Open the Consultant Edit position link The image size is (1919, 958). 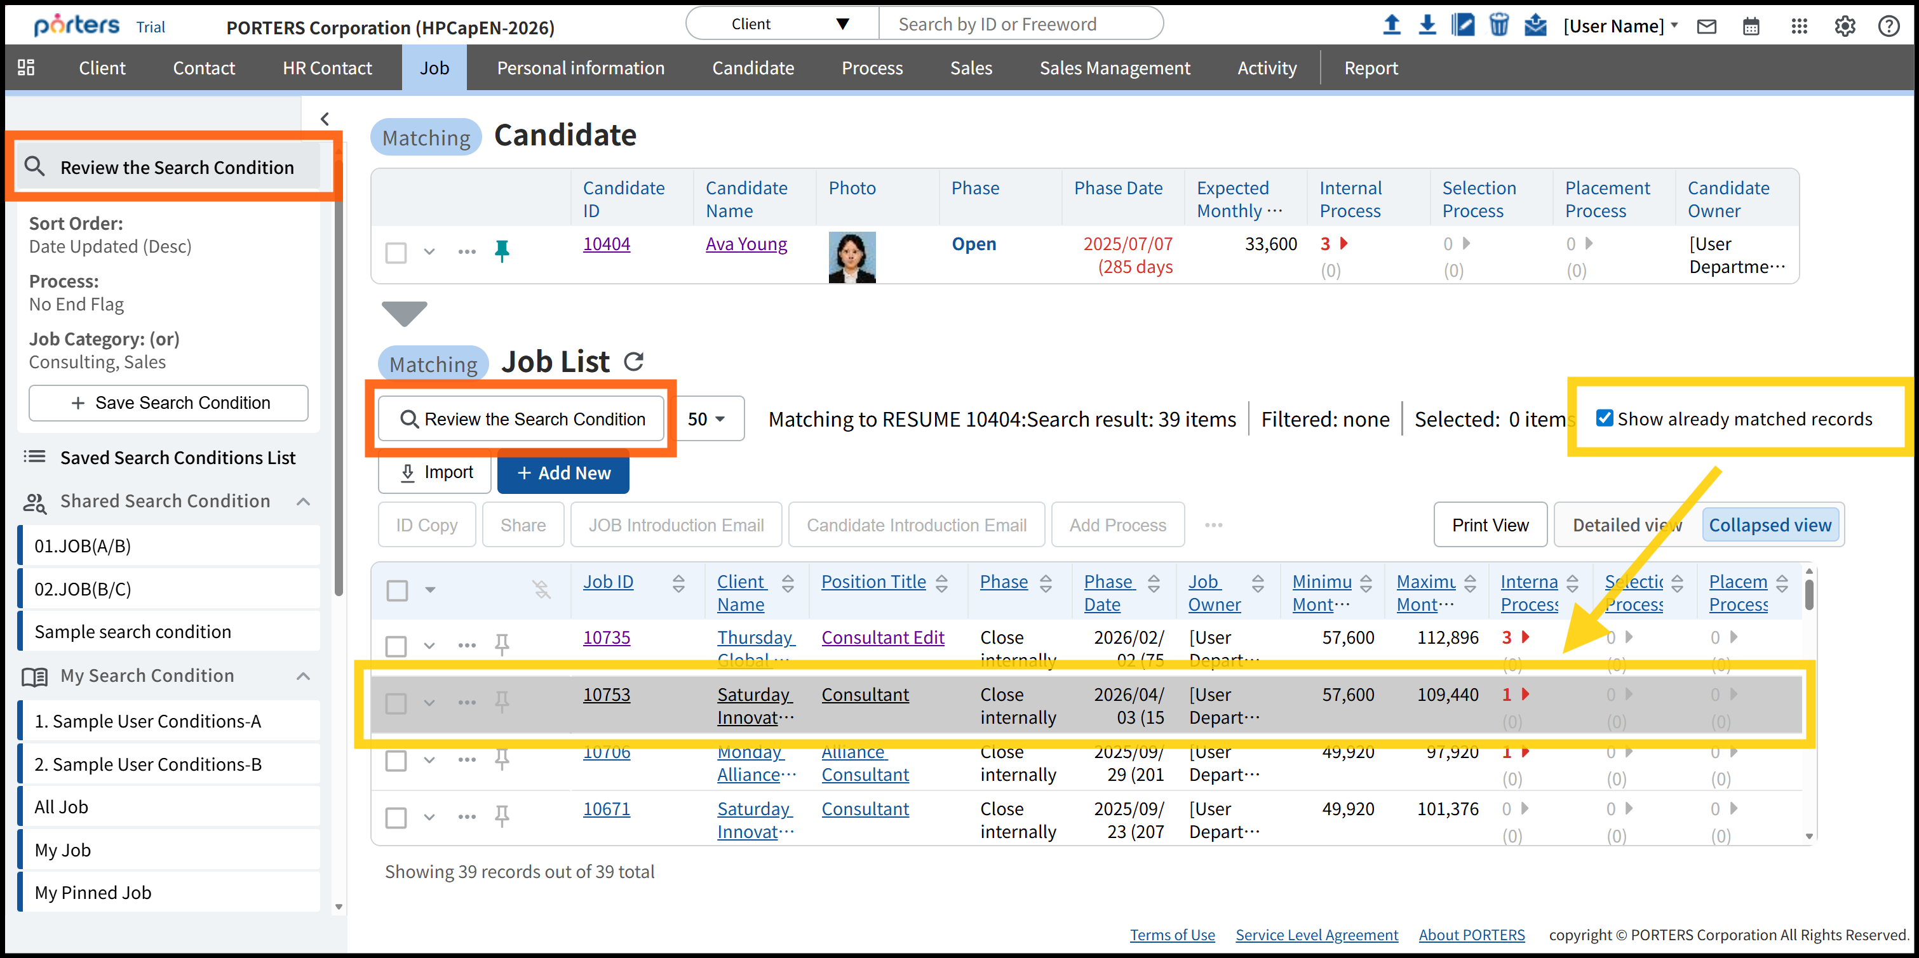click(x=882, y=637)
